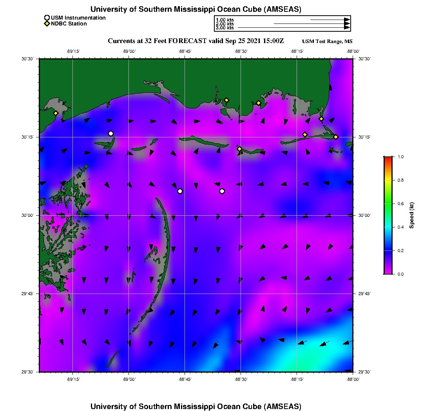Select the westernmost NDBC station diamond marker
Image resolution: width=431 pixels, height=411 pixels.
click(x=56, y=113)
